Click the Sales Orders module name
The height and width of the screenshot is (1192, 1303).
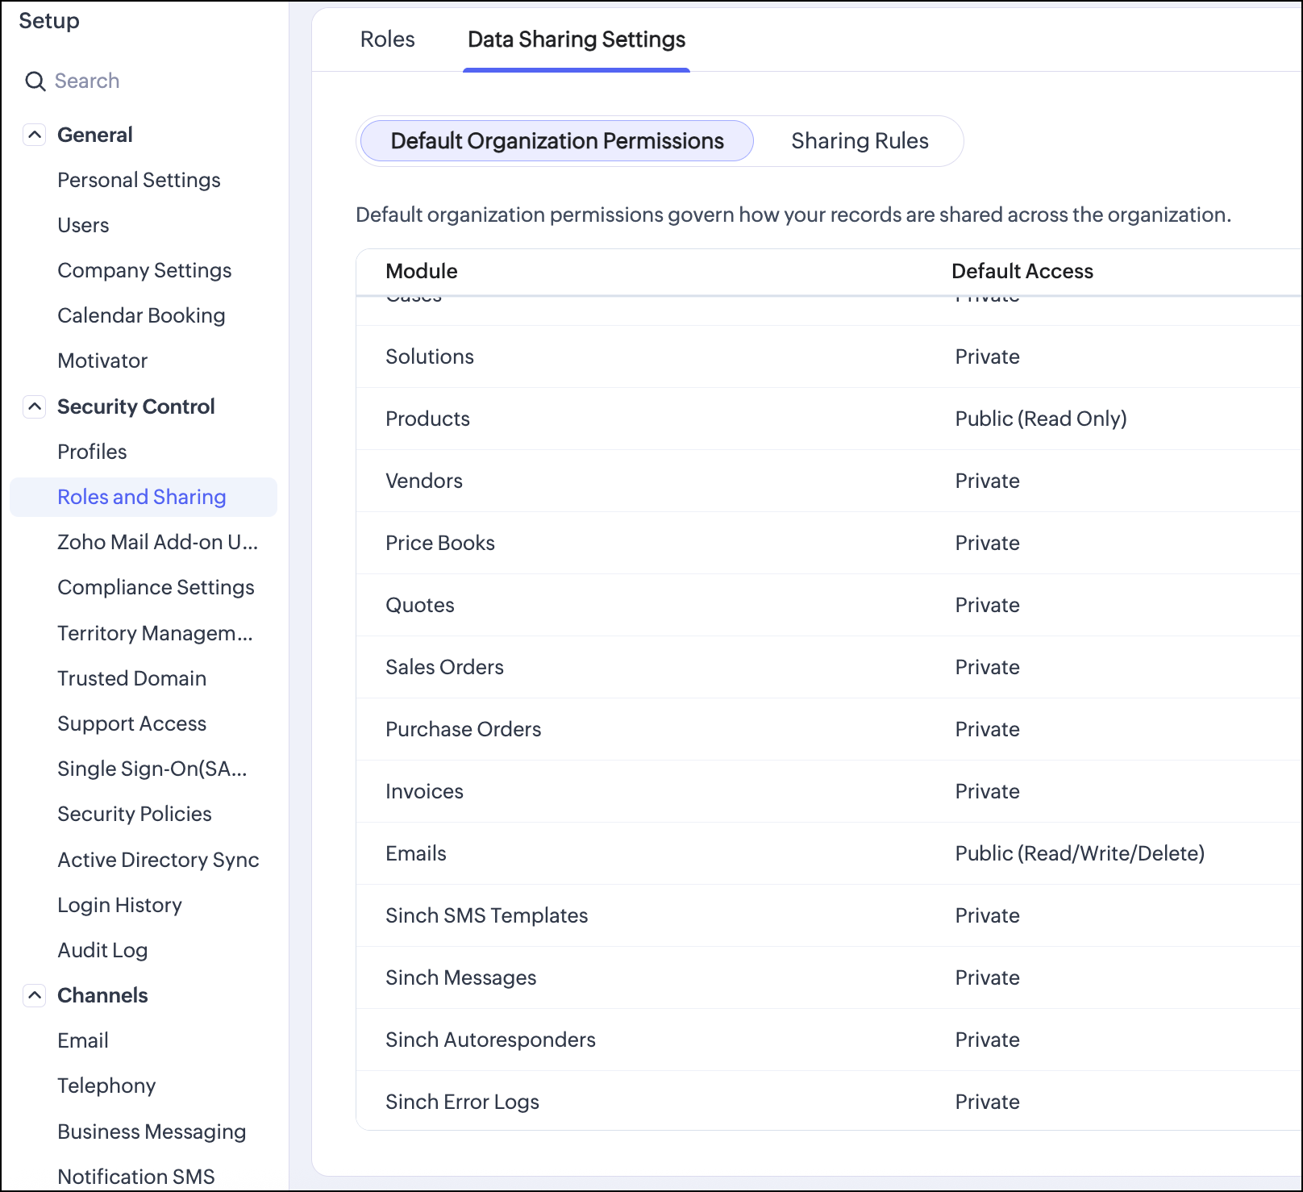[444, 667]
